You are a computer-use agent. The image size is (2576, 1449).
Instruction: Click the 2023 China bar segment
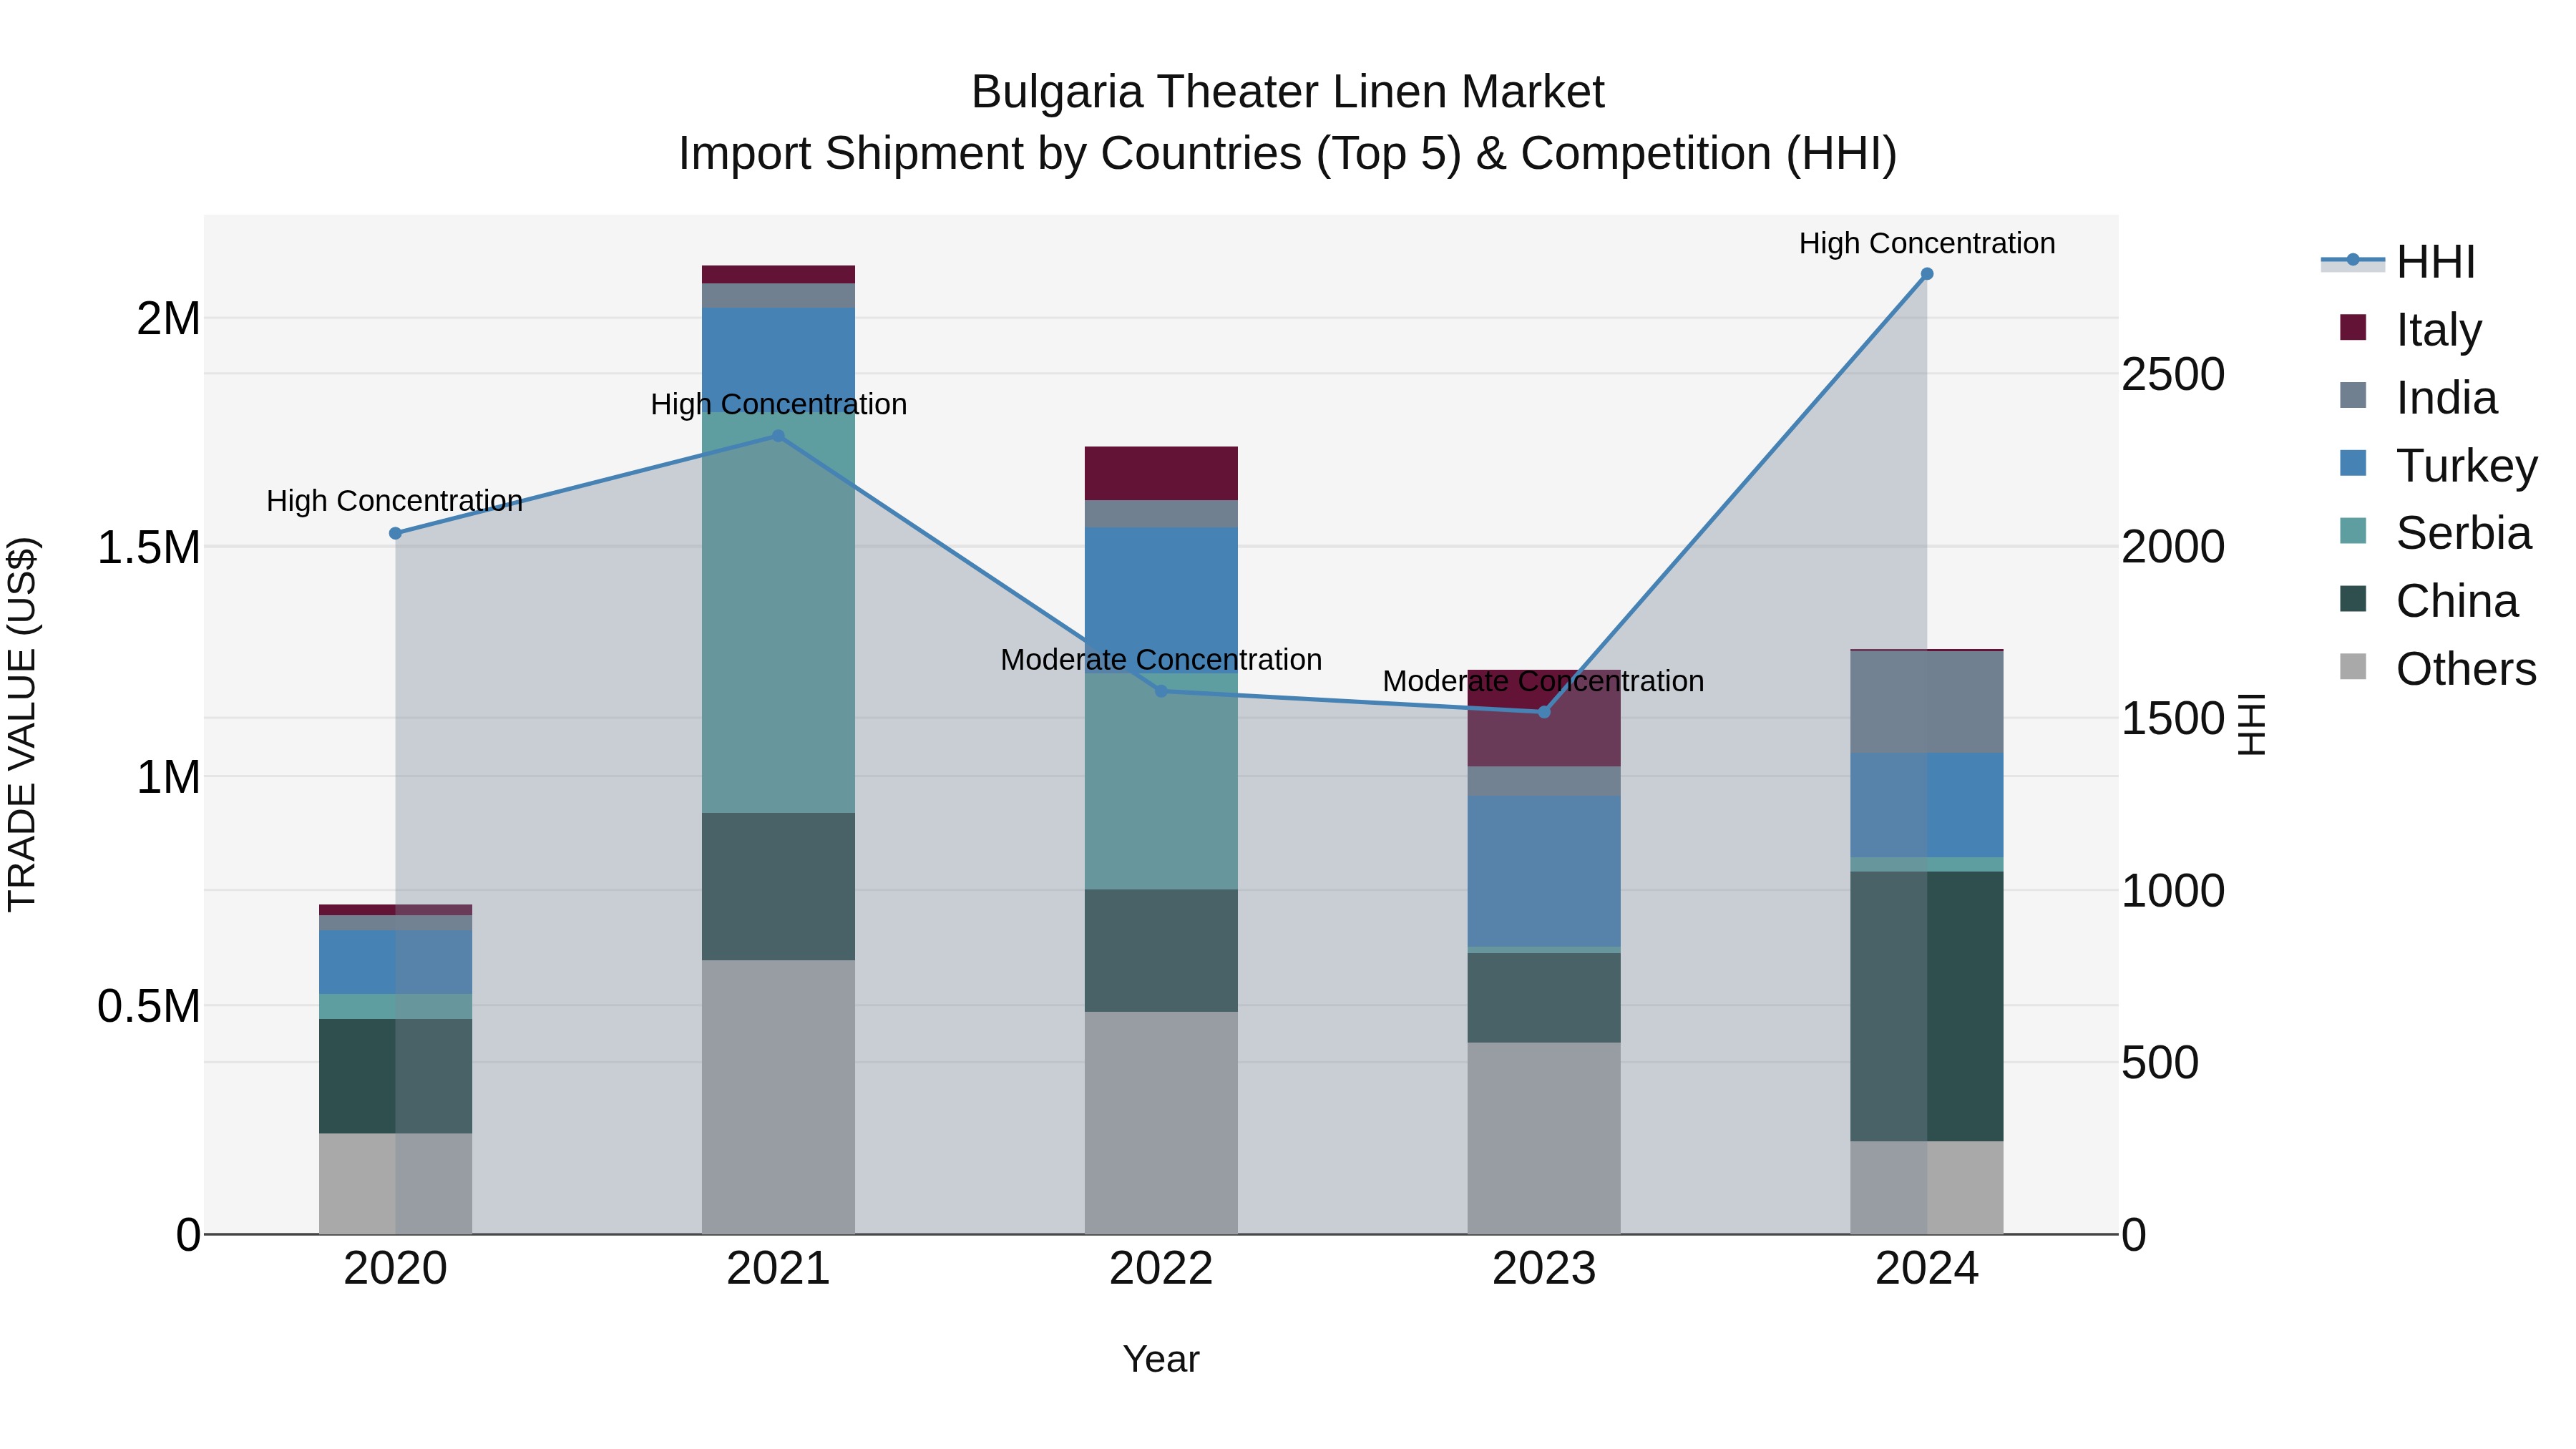tap(1544, 998)
